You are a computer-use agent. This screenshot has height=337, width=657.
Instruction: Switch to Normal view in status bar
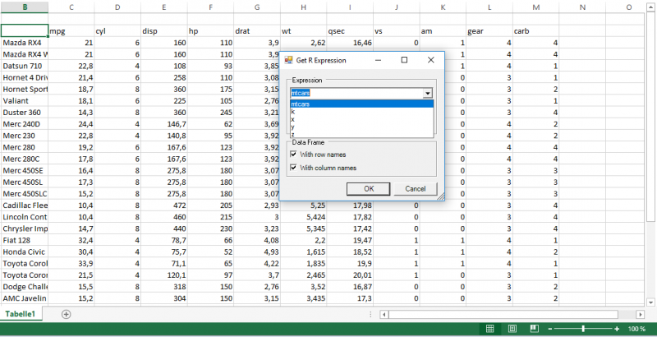pos(489,329)
